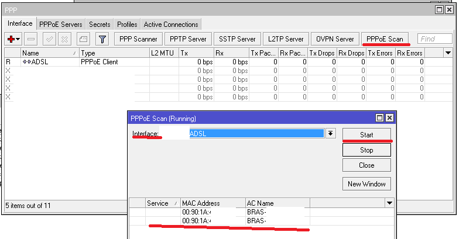Click the Disable (X) toolbar icon
The height and width of the screenshot is (239, 459).
(x=64, y=39)
